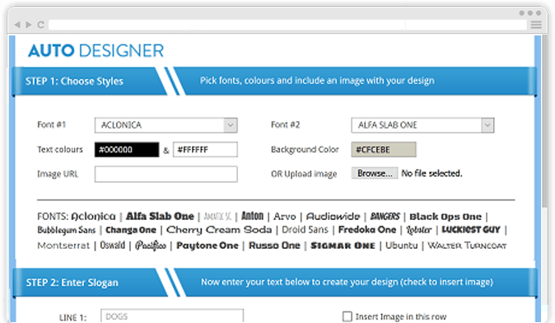
Task: Open the browser hamburger menu
Action: [536, 25]
